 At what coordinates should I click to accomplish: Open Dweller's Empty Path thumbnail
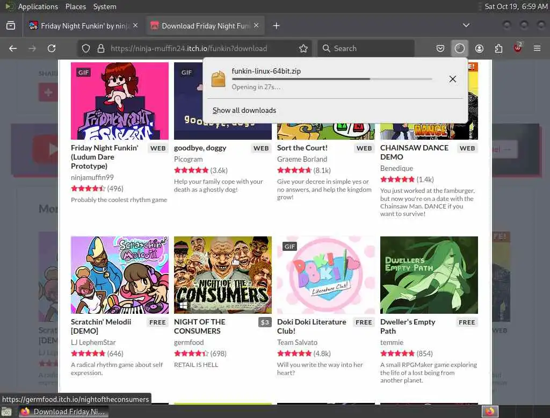pyautogui.click(x=429, y=275)
